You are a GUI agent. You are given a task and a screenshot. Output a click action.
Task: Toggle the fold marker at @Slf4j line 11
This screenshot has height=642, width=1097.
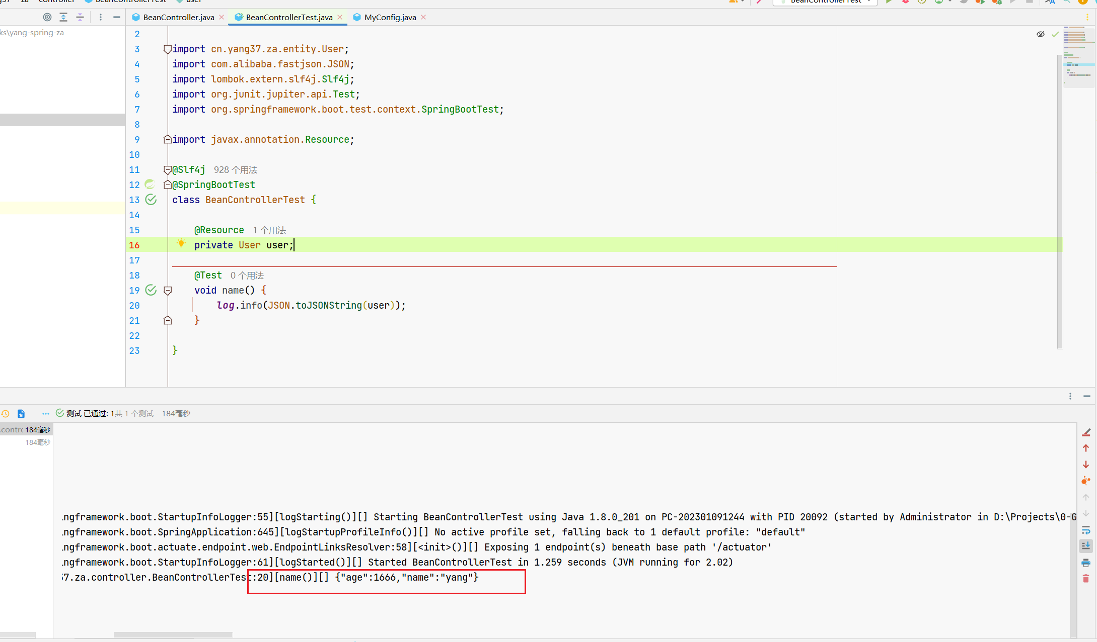tap(168, 170)
